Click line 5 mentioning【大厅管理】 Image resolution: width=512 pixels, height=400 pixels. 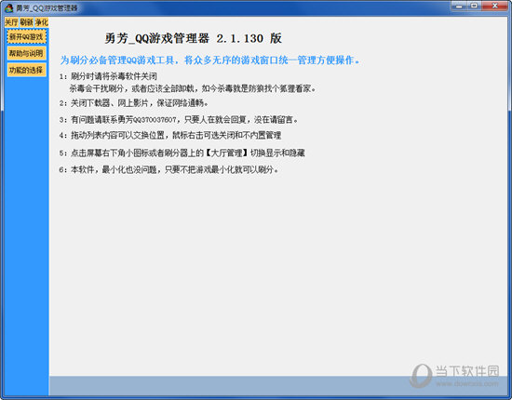(x=182, y=153)
